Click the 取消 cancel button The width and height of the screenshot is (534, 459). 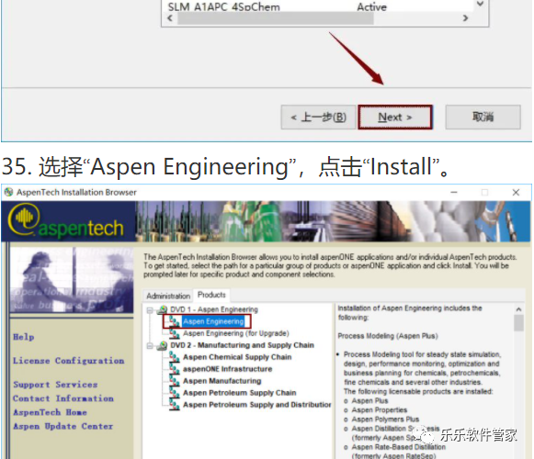[483, 118]
